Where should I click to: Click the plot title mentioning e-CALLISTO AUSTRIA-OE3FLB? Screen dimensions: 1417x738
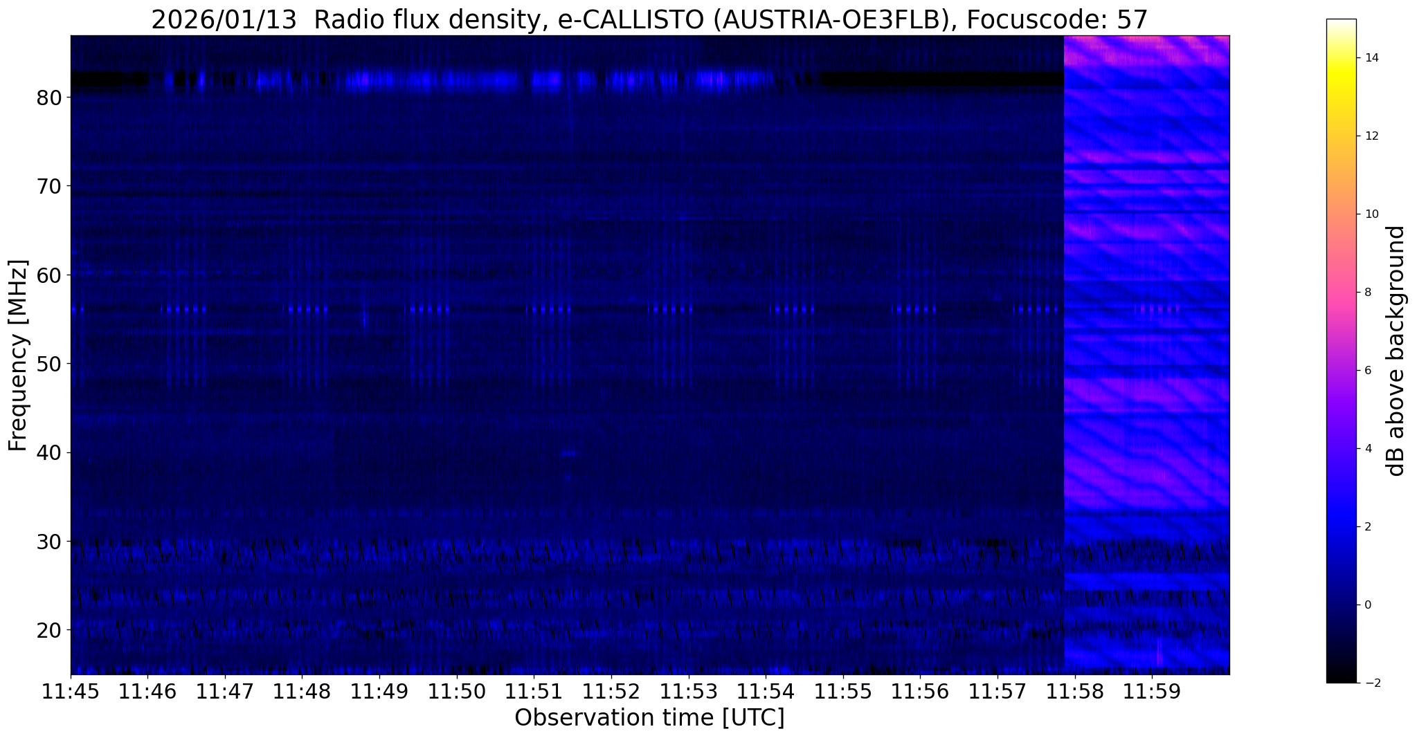coord(649,19)
